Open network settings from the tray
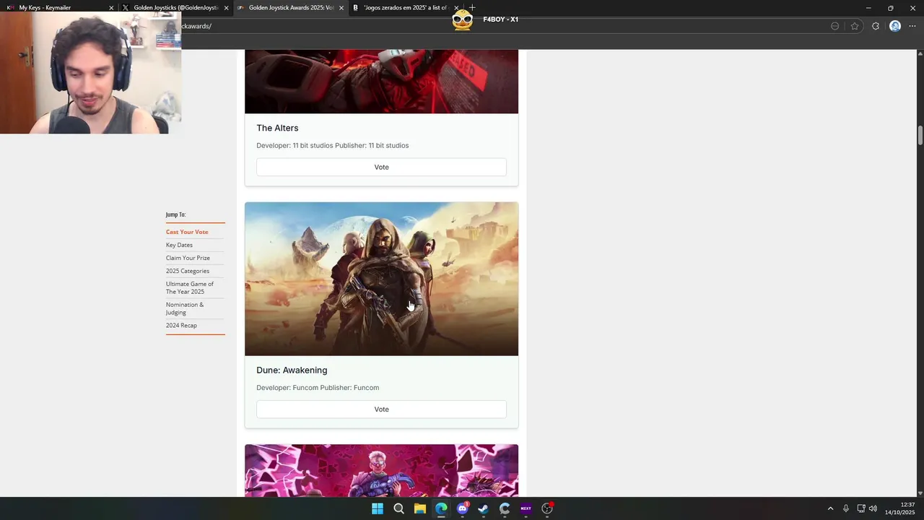The width and height of the screenshot is (924, 520). [860, 508]
